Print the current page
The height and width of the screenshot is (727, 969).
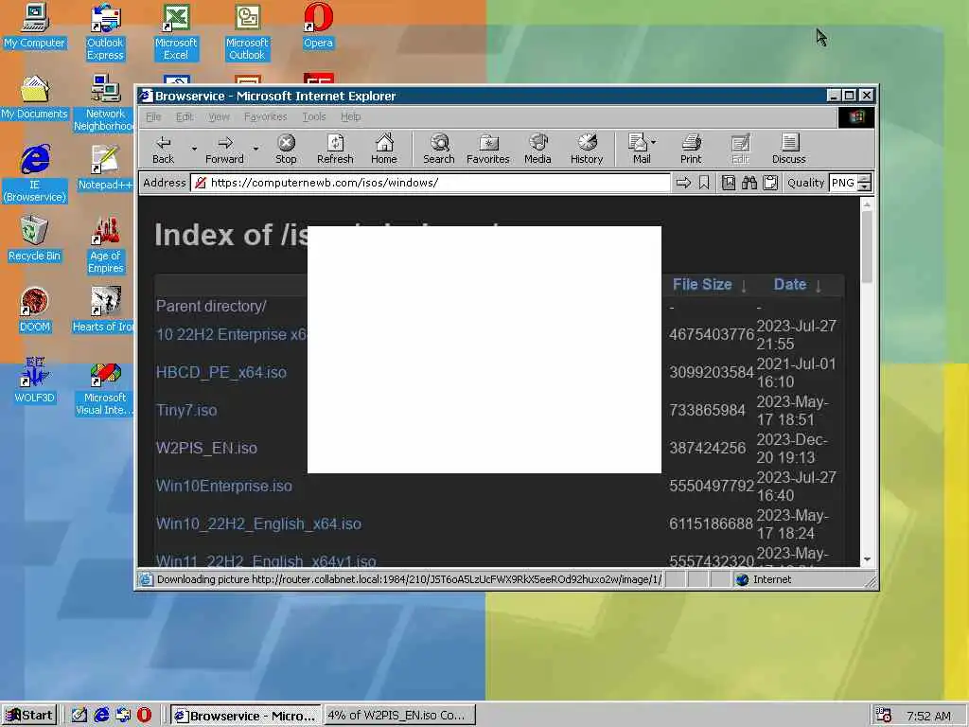point(691,149)
